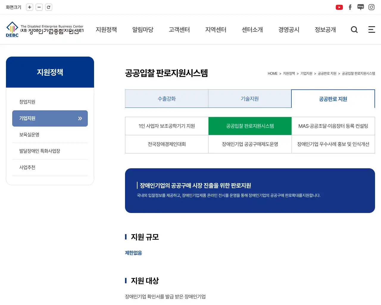
Task: Open 알림마당 main menu
Action: pyautogui.click(x=143, y=29)
